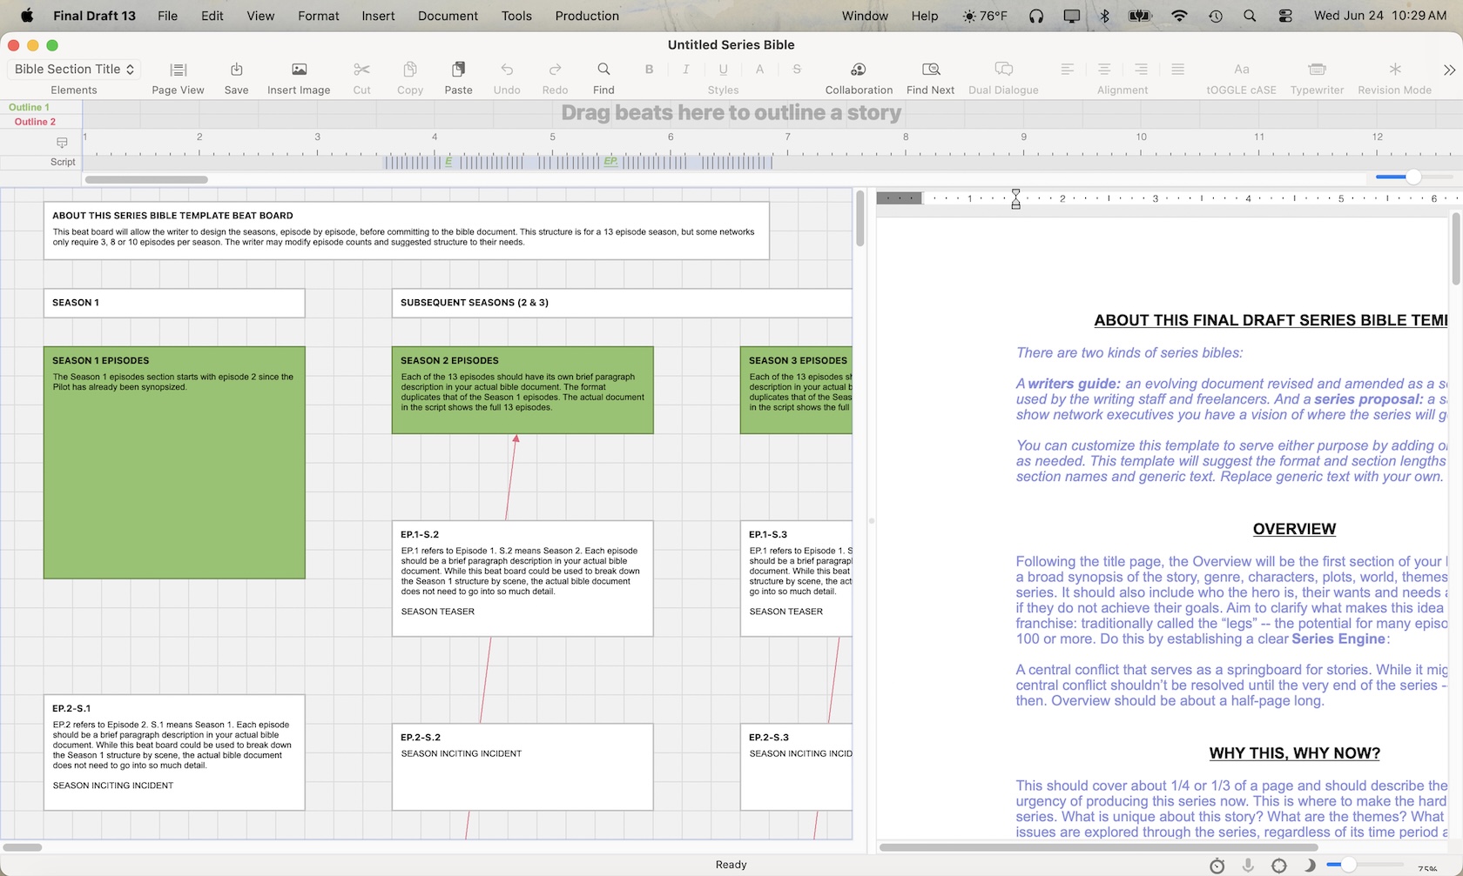Open Find with the magnifier icon

[x=603, y=70]
